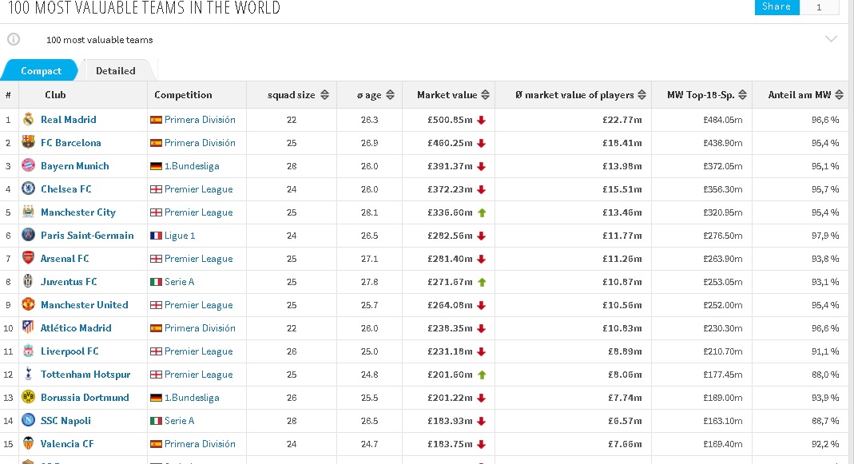Click the SSC Napoli crest icon

(28, 420)
